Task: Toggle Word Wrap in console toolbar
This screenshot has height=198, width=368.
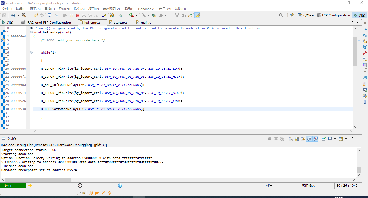Action: click(x=303, y=139)
